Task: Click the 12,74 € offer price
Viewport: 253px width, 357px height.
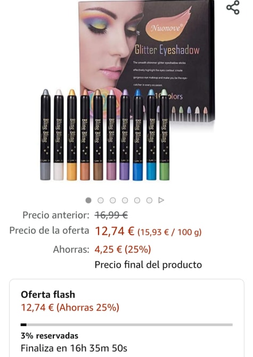Action: coord(115,231)
